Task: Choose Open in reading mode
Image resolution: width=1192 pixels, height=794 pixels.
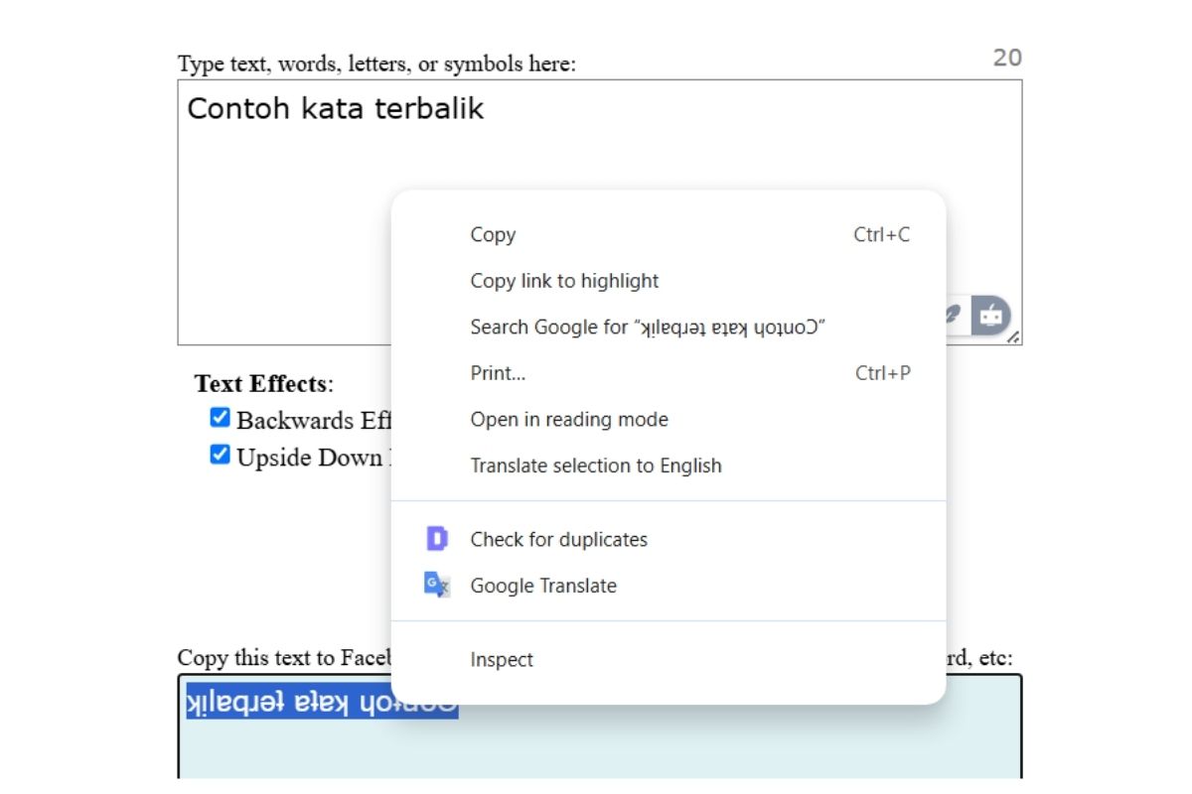Action: pos(569,420)
